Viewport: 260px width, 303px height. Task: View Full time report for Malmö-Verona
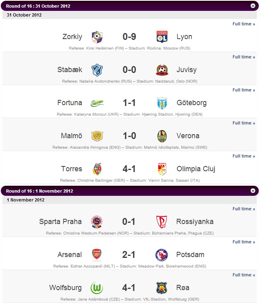[x=244, y=123]
